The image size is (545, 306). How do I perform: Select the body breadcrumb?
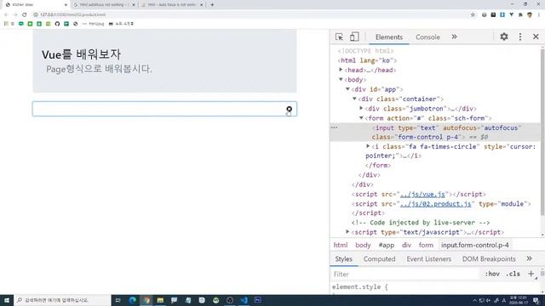click(363, 245)
